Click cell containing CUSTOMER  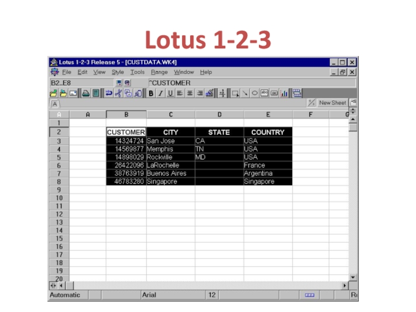(126, 132)
